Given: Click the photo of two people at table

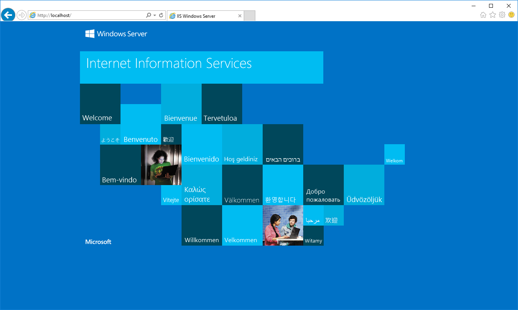Looking at the screenshot, I should [283, 226].
